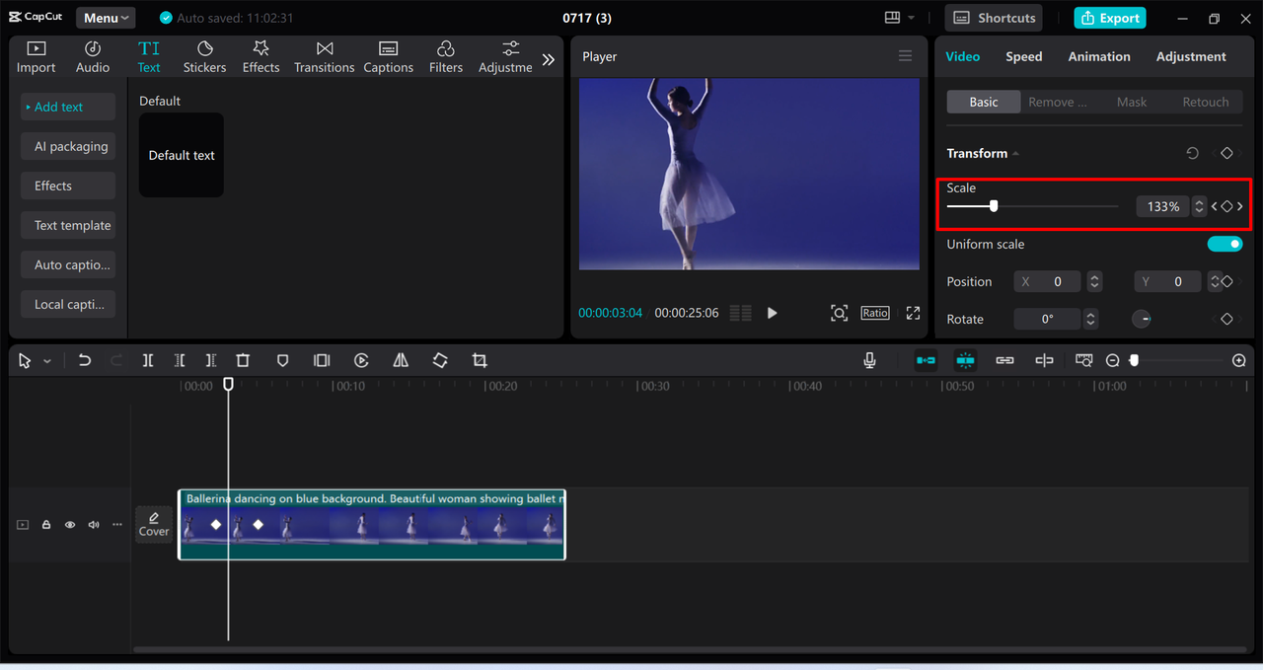
Task: Open Text template category
Action: pyautogui.click(x=68, y=225)
